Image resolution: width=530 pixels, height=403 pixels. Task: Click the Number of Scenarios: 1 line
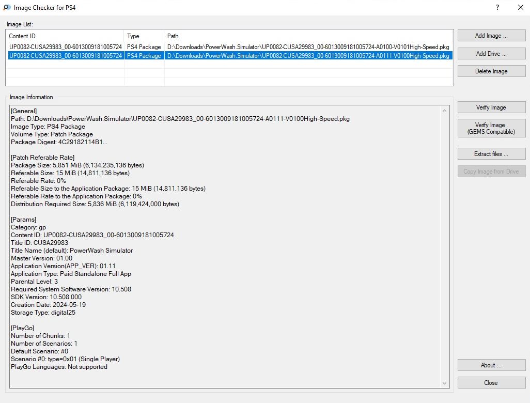coord(44,344)
